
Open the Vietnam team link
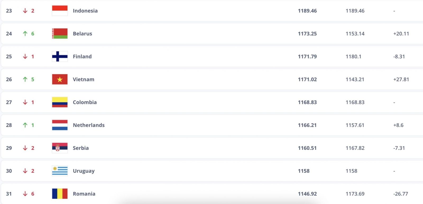[84, 79]
